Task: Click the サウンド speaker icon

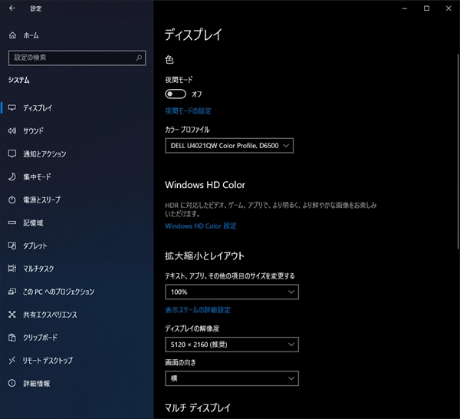Action: pyautogui.click(x=12, y=130)
